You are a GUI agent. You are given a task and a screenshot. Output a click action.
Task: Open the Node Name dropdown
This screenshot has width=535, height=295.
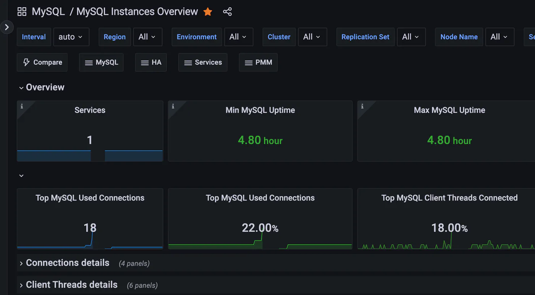500,37
